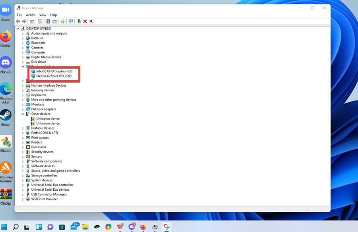The height and width of the screenshot is (232, 358).
Task: Click the Help toolbar icon
Action: (48, 21)
